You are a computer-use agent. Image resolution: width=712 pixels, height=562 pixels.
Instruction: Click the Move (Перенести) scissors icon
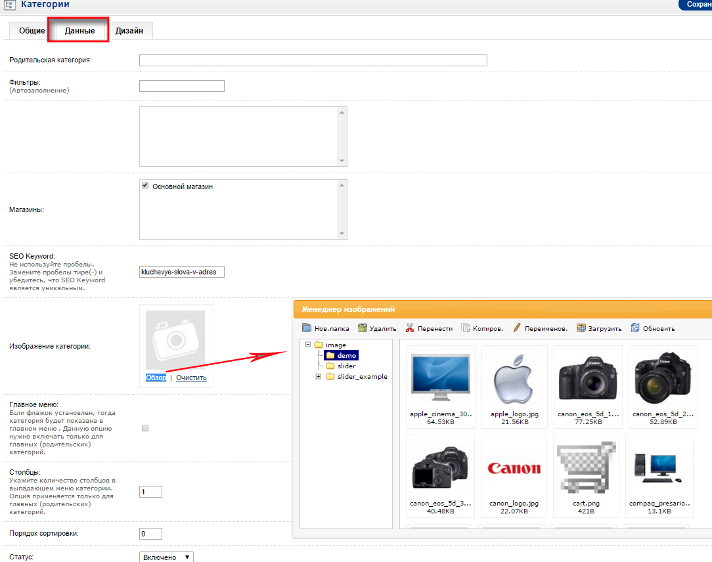pyautogui.click(x=411, y=328)
